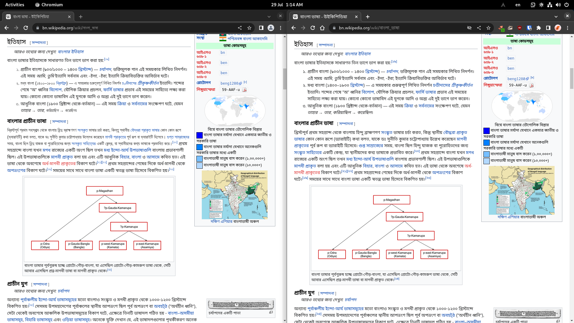
Task: Open বাংলার ইতিহাস link in left window
Action: pyautogui.click(x=71, y=52)
